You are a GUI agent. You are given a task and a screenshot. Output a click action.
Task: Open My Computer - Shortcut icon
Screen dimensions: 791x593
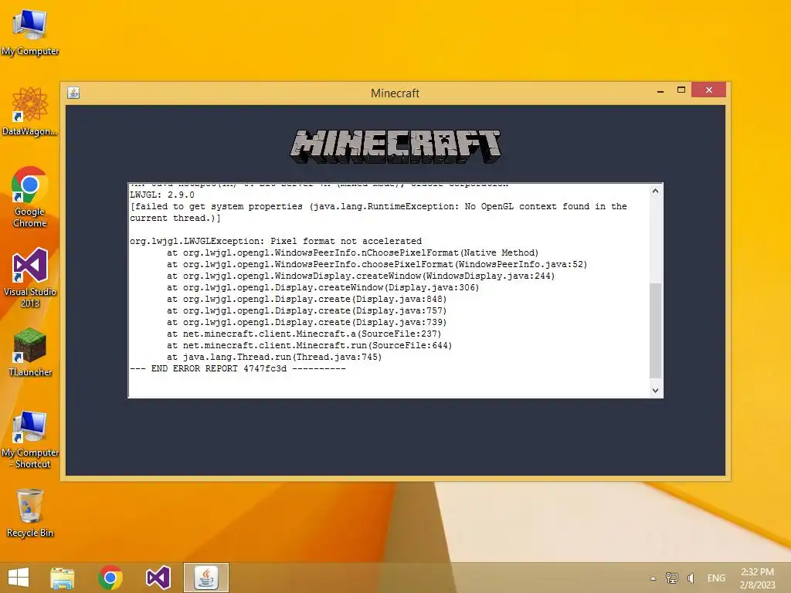(x=30, y=439)
